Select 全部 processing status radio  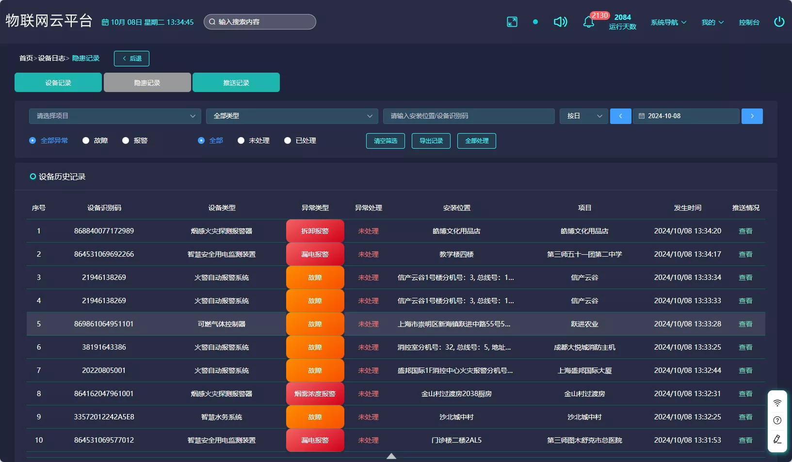point(210,140)
